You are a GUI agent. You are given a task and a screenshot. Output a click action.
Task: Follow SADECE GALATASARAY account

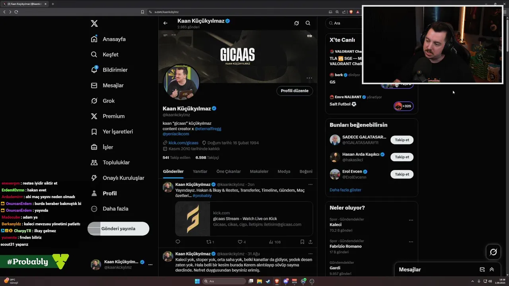click(402, 140)
